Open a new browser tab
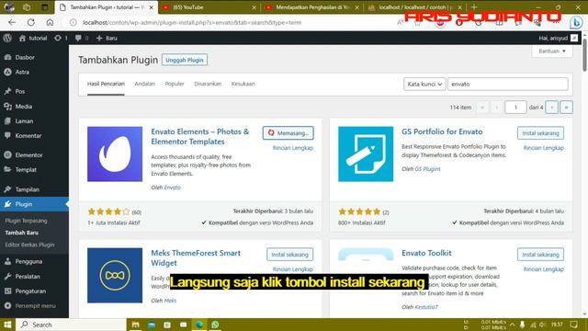The height and width of the screenshot is (331, 588). [x=474, y=6]
